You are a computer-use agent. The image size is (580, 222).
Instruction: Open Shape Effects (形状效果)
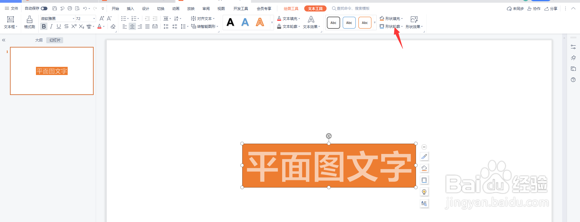(414, 23)
